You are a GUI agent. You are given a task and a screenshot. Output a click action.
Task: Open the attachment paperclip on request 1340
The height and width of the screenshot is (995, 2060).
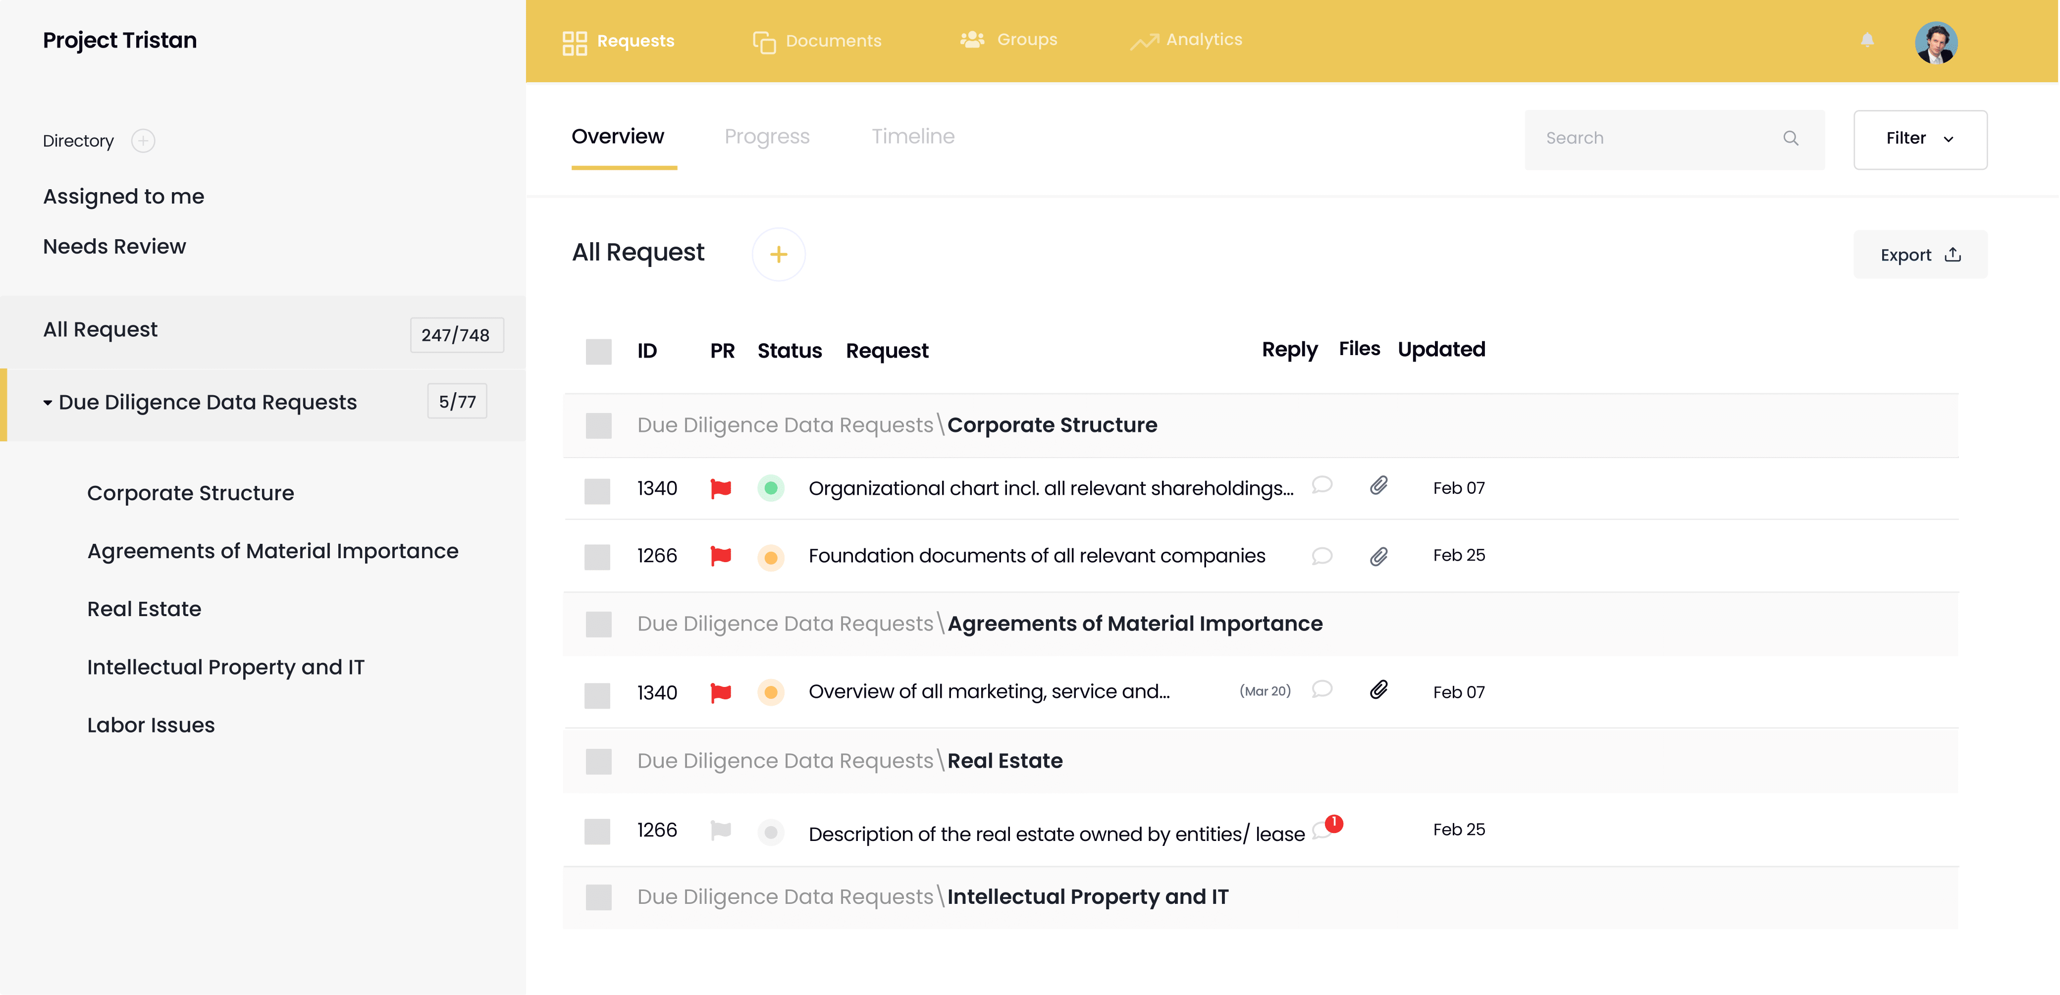(x=1378, y=485)
